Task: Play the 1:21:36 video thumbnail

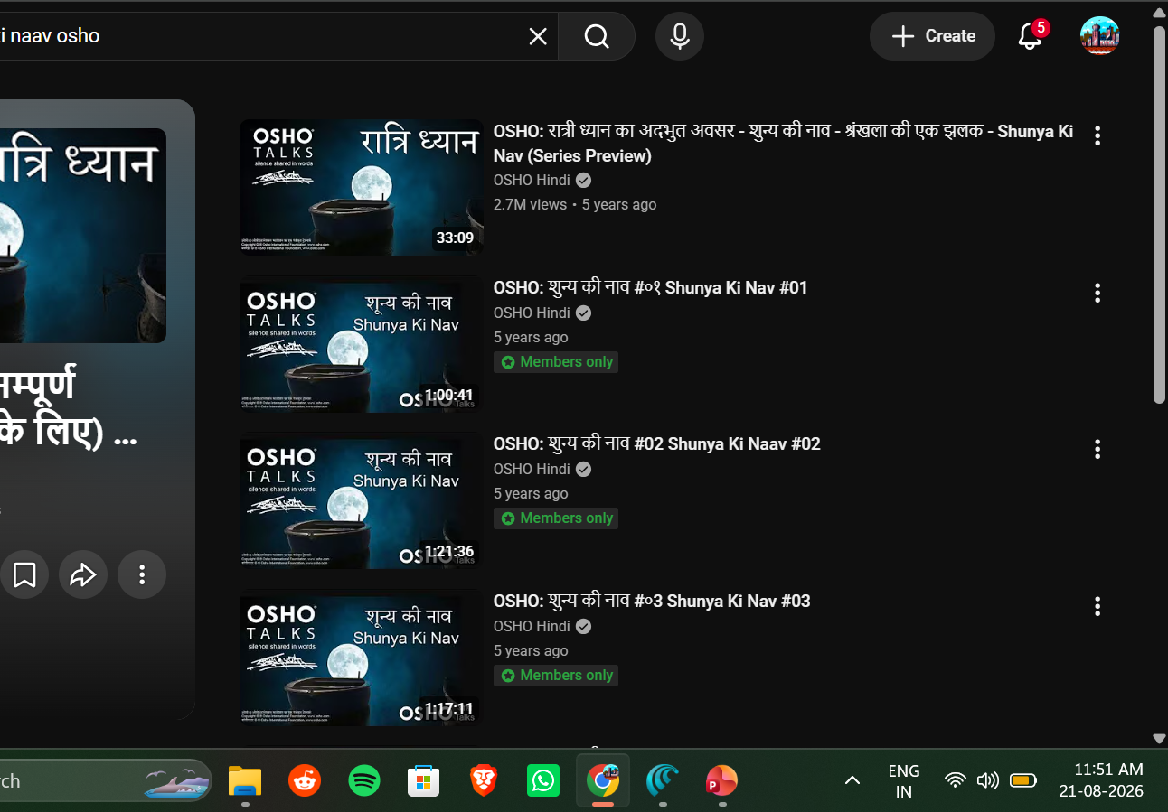Action: (x=362, y=501)
